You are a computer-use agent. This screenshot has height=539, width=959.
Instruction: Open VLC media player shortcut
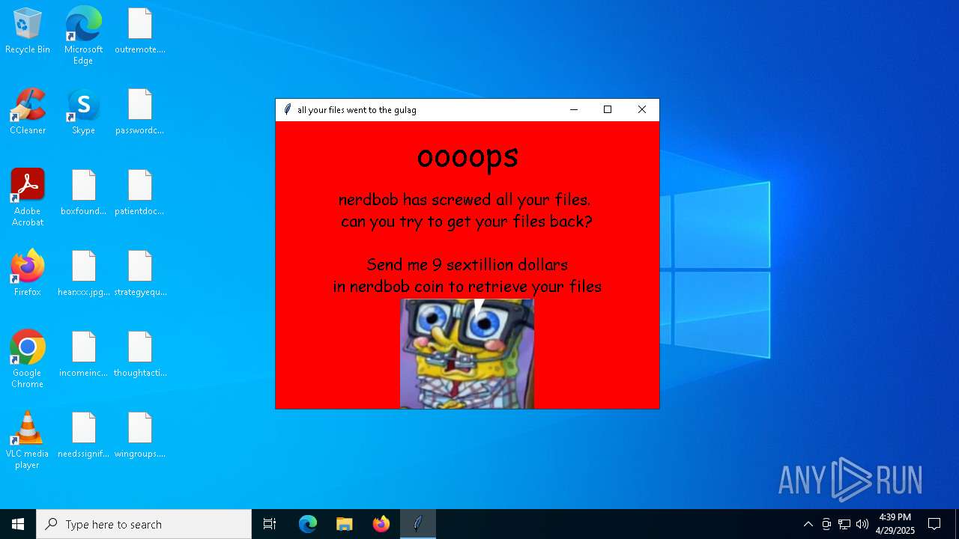[x=28, y=440]
